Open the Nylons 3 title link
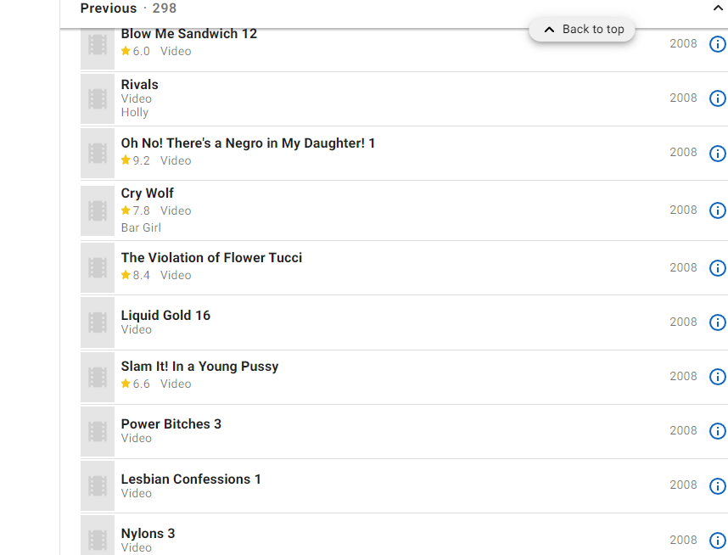The height and width of the screenshot is (555, 728). [148, 534]
